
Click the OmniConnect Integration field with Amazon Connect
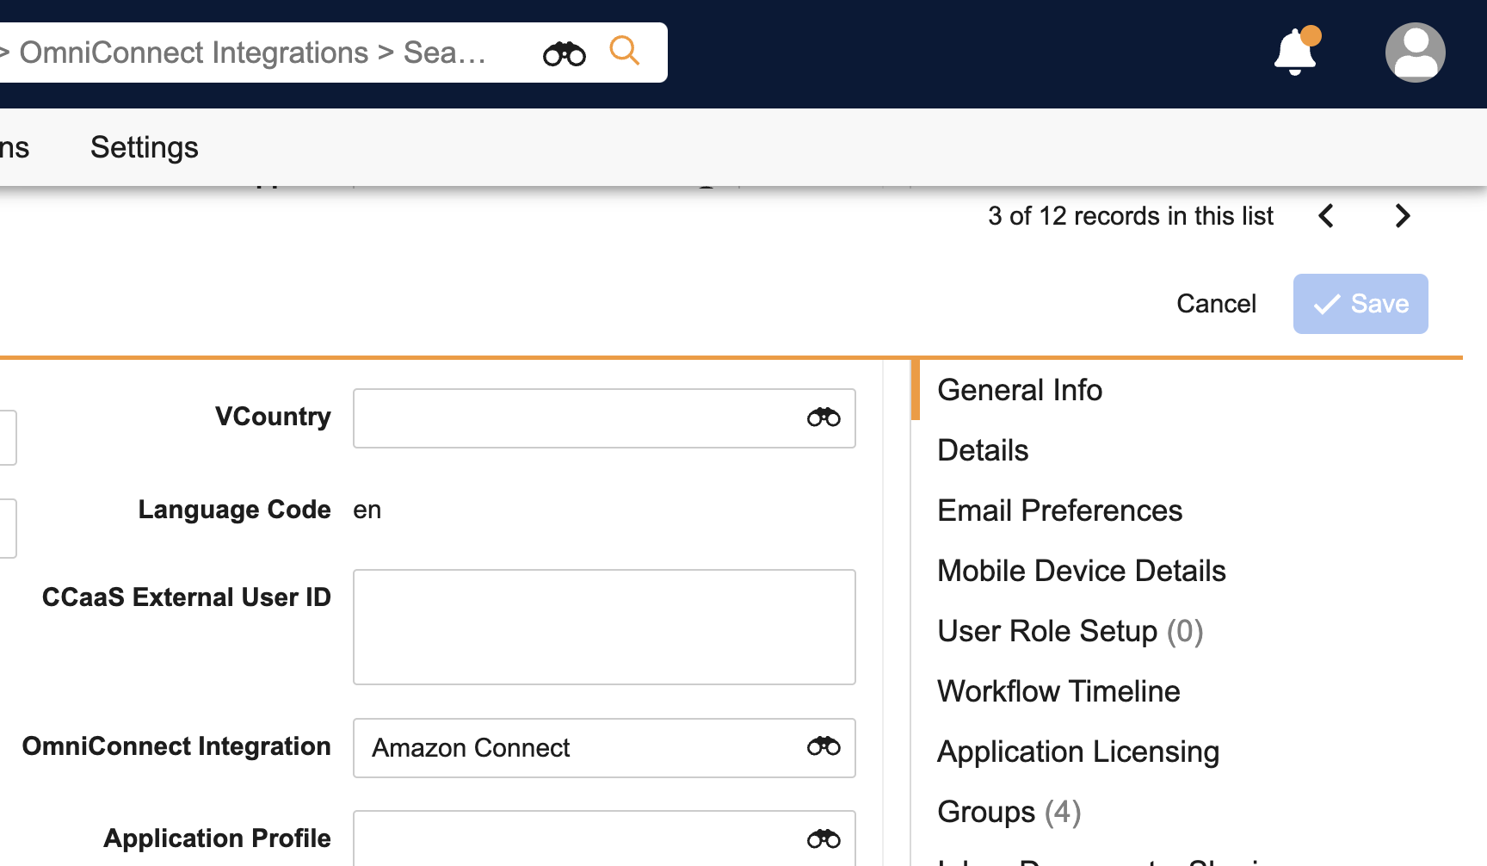(604, 748)
